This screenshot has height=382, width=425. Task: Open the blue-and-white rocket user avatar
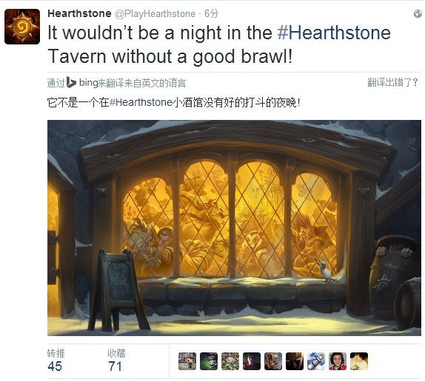pos(316,361)
